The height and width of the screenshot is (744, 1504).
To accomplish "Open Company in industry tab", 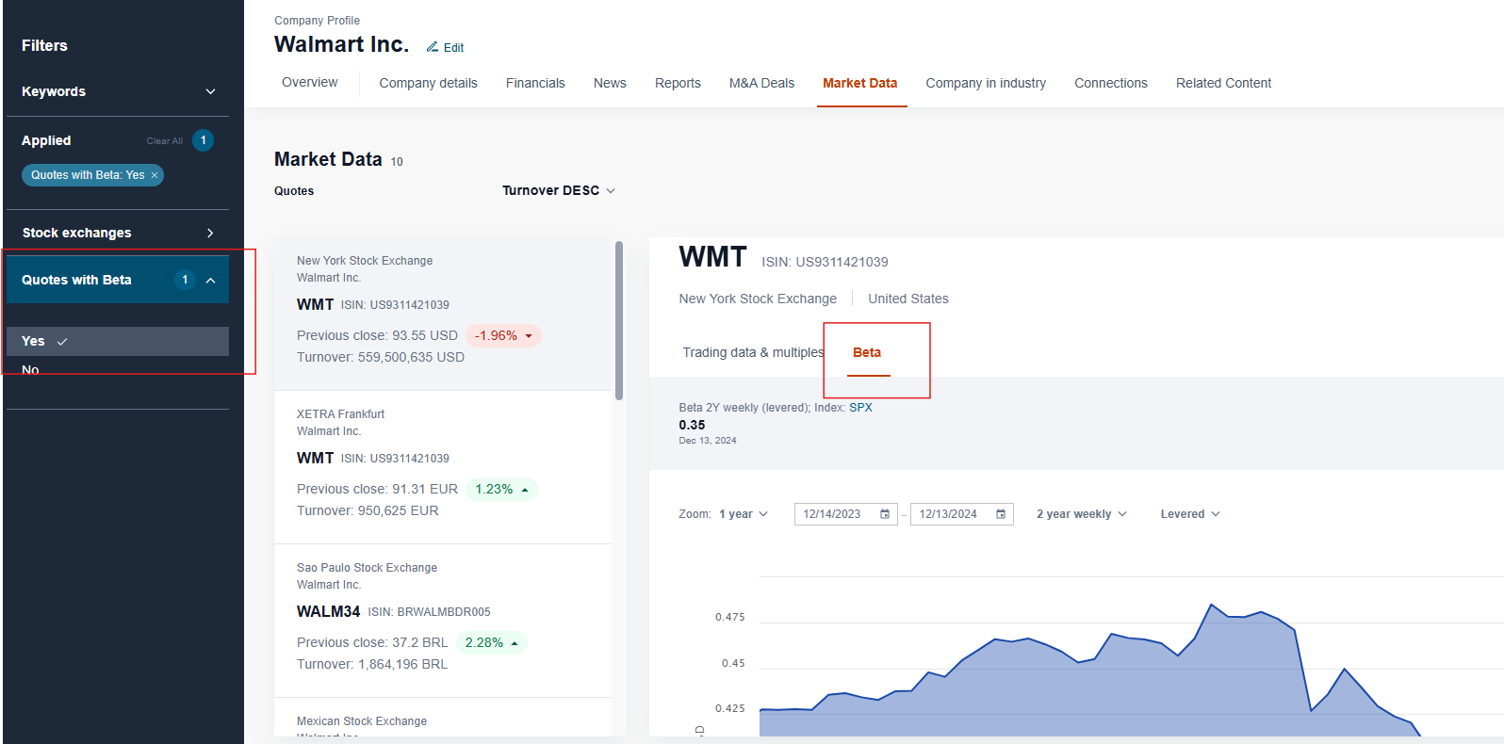I will (986, 83).
